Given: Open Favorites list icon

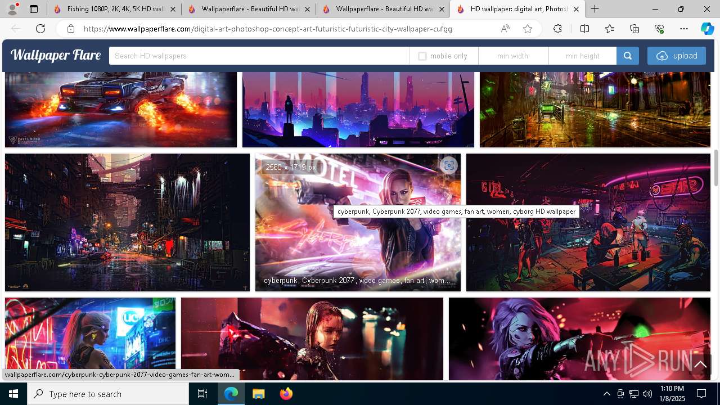Looking at the screenshot, I should click(610, 29).
